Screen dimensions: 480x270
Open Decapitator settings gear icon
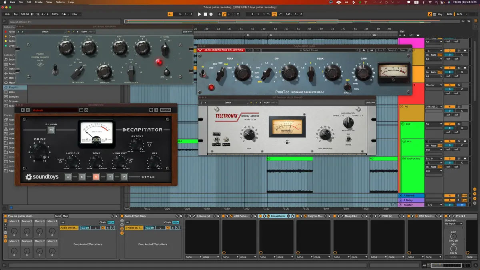[151, 110]
